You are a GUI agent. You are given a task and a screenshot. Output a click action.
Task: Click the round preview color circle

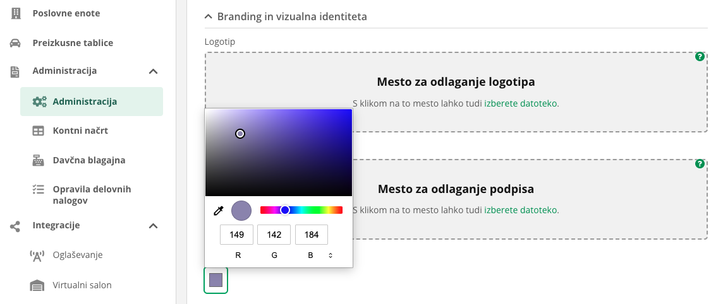point(241,211)
